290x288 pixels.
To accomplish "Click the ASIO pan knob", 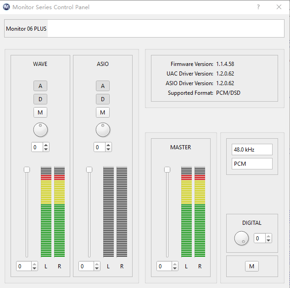I will (x=103, y=130).
